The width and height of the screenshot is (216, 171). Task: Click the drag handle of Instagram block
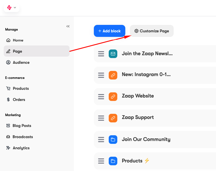pos(101,75)
